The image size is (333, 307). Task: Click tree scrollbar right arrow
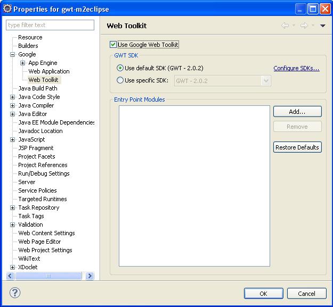(90, 276)
